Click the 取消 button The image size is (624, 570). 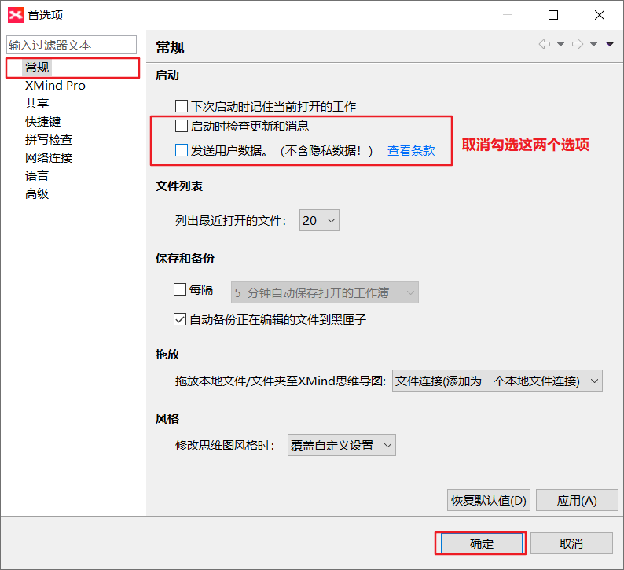coord(571,543)
